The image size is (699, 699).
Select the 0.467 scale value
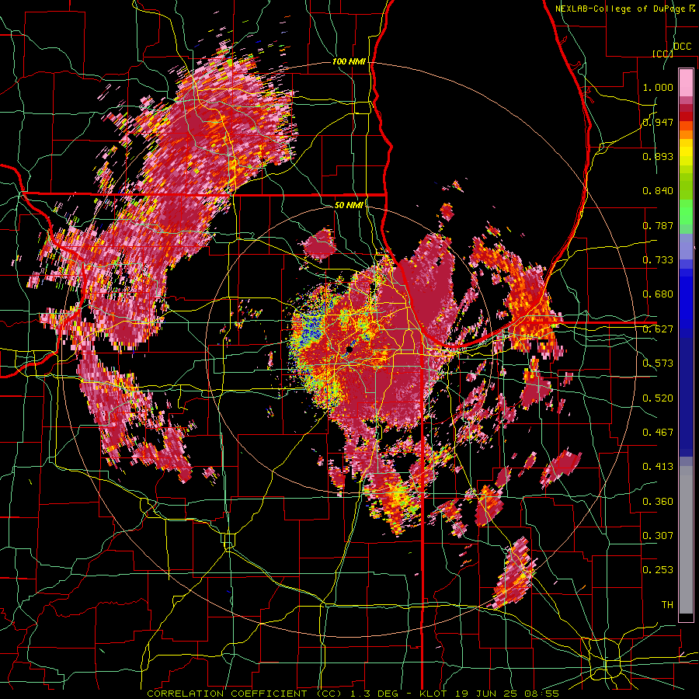click(658, 433)
